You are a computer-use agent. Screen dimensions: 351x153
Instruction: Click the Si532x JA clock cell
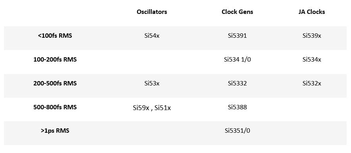[x=312, y=83]
